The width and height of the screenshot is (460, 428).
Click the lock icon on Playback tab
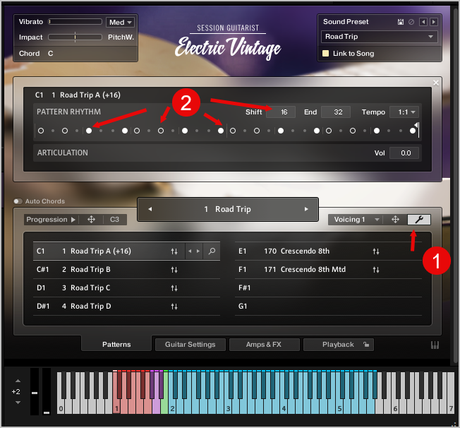tap(366, 344)
